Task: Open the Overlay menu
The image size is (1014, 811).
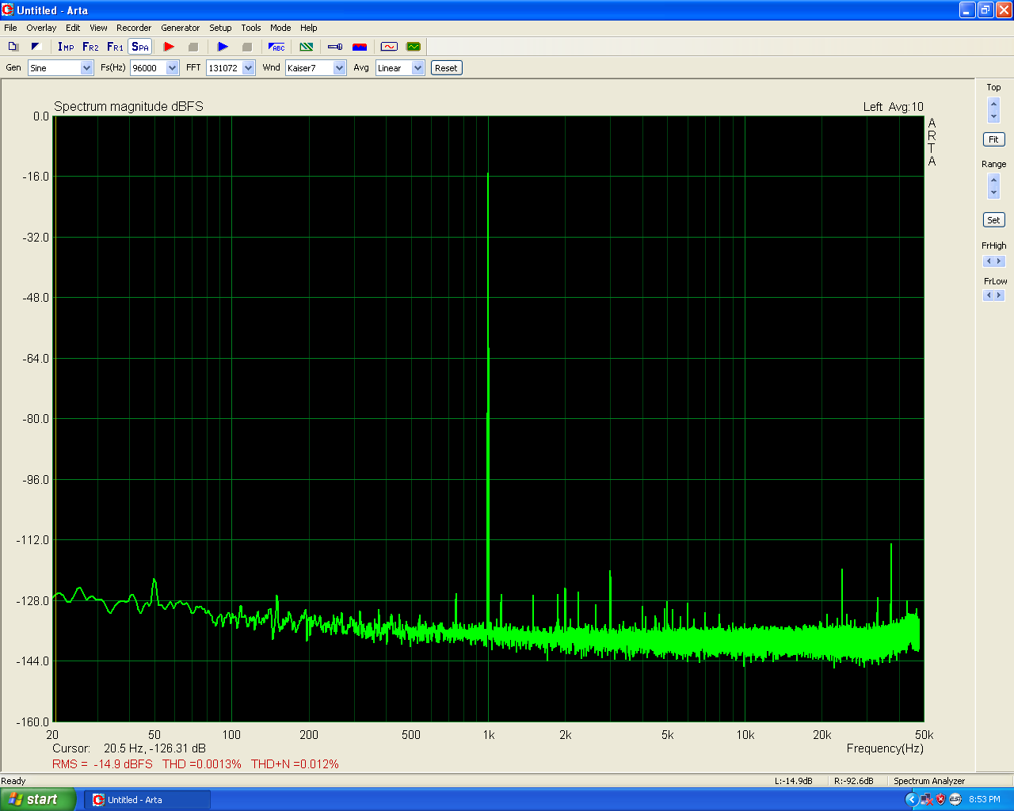Action: point(41,28)
